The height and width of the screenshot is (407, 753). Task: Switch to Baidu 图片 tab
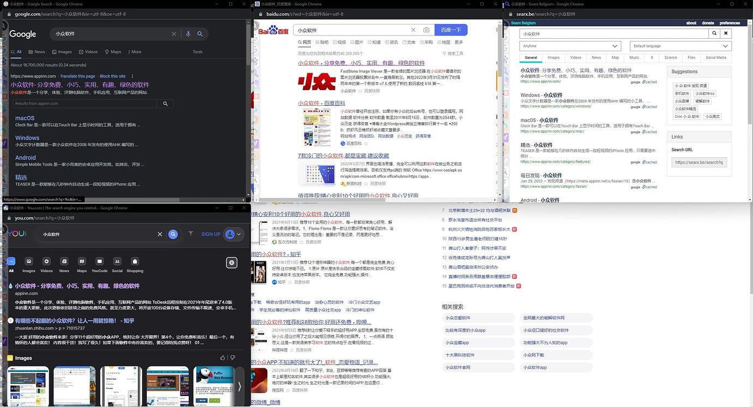pyautogui.click(x=356, y=42)
